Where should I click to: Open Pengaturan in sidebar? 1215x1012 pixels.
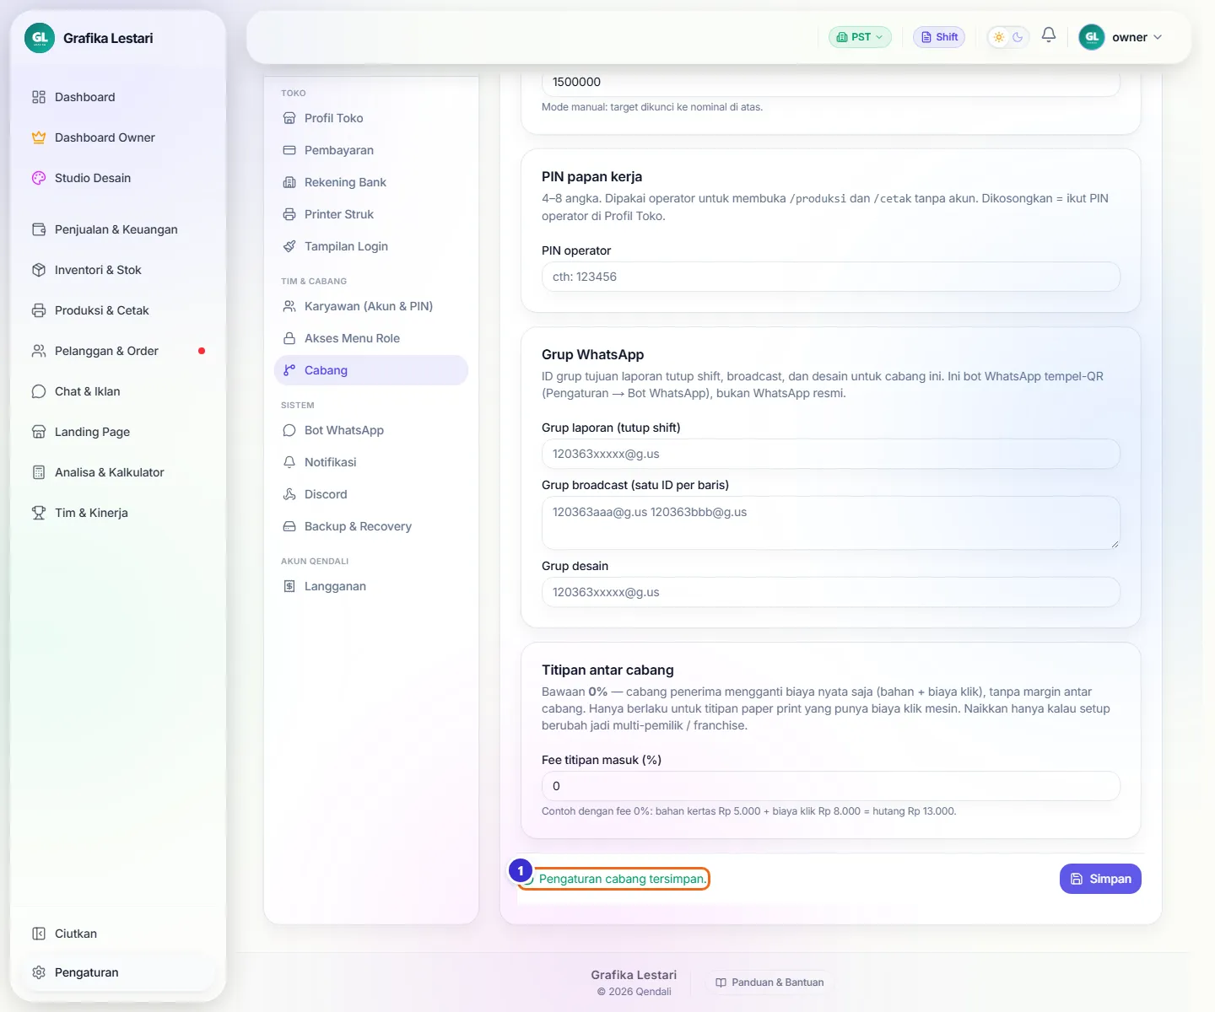coord(118,972)
